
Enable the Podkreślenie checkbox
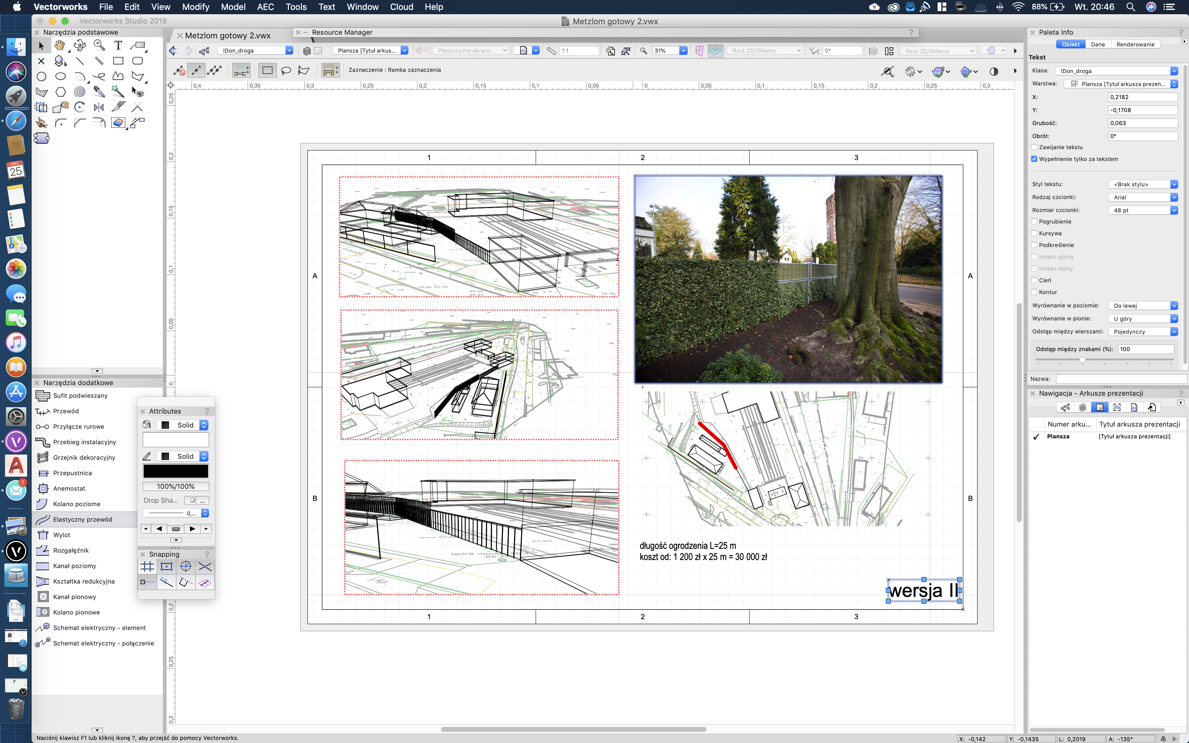(x=1035, y=245)
